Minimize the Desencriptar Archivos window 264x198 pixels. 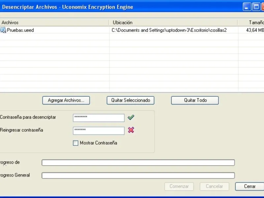247,7
